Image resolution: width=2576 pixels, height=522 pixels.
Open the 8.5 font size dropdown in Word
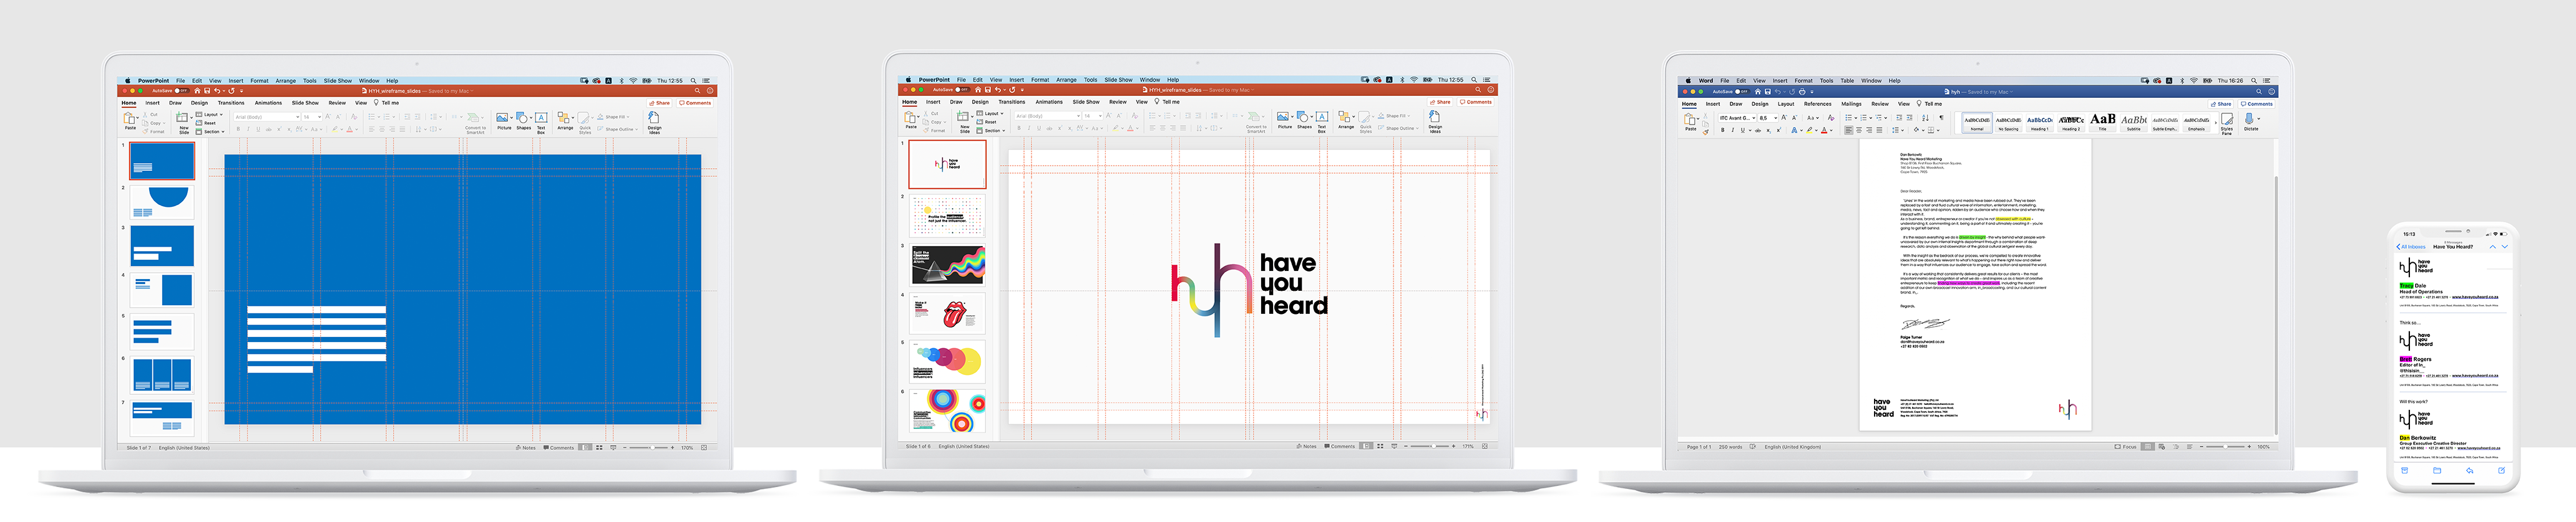click(1769, 118)
